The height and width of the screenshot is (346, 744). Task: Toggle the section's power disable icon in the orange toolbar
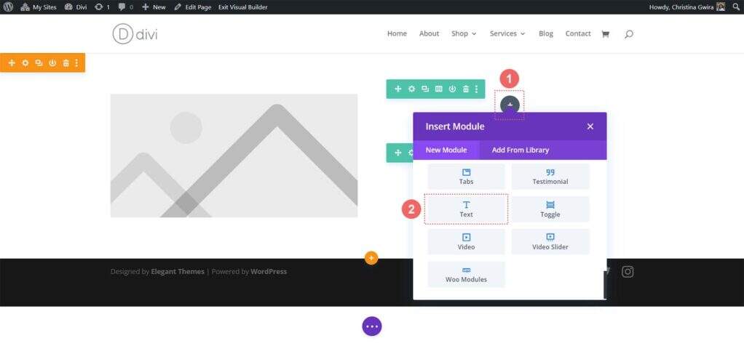point(52,63)
